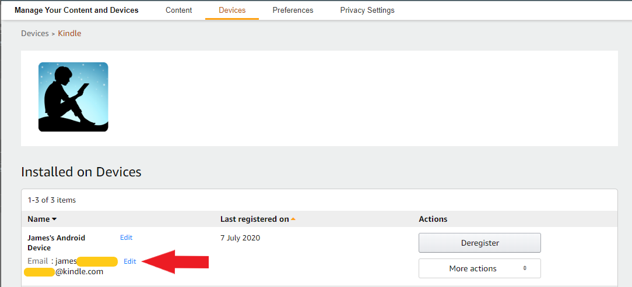Switch to the Content tab
The image size is (632, 287).
pos(178,10)
